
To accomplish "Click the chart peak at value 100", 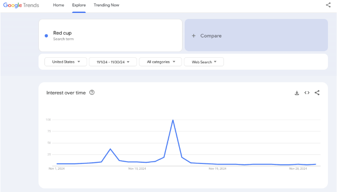I will pyautogui.click(x=173, y=120).
